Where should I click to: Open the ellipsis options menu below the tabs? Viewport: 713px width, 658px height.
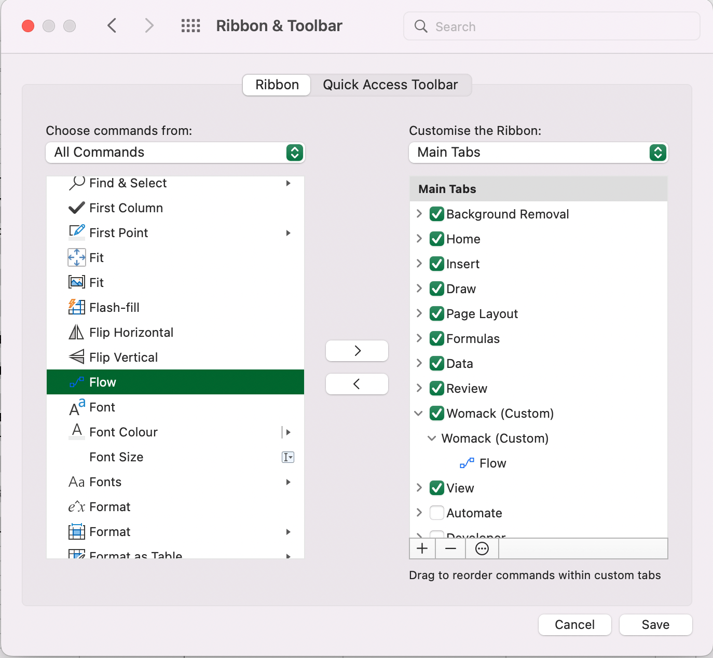click(x=482, y=549)
